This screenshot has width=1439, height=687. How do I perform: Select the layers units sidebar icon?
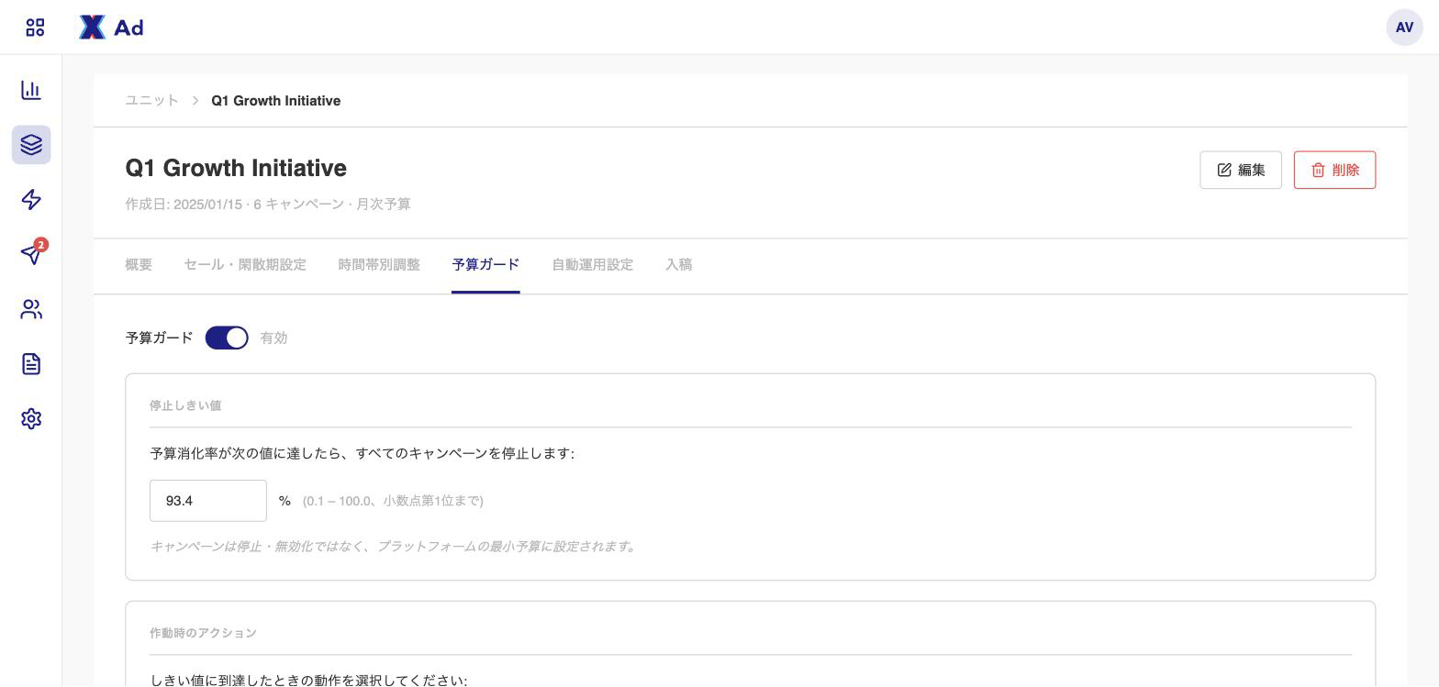[31, 145]
